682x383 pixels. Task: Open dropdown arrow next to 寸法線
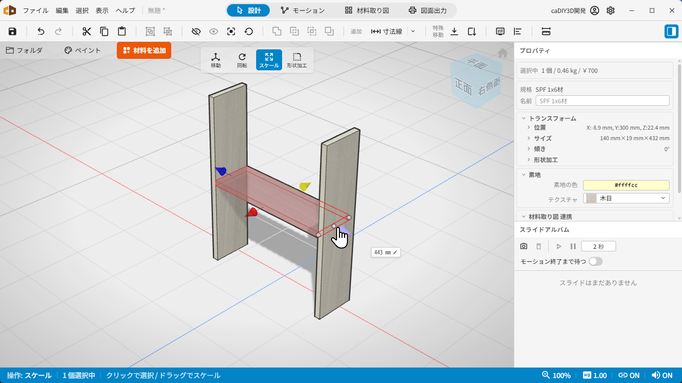pyautogui.click(x=412, y=31)
